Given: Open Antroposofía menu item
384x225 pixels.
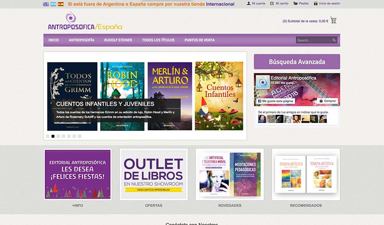Looking at the screenshot, I should tap(81, 40).
